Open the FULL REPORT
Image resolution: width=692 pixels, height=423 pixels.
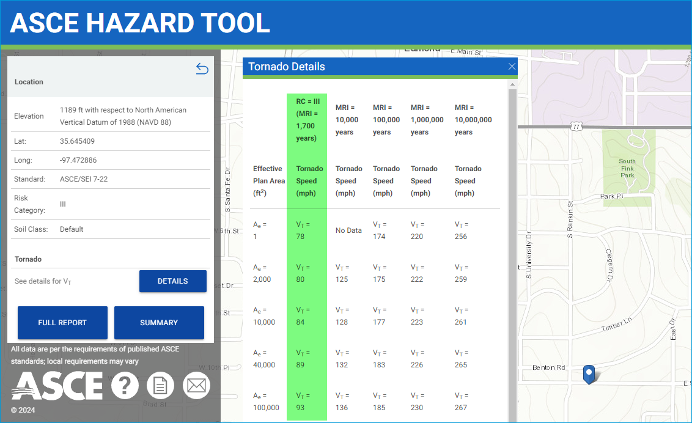pos(62,323)
